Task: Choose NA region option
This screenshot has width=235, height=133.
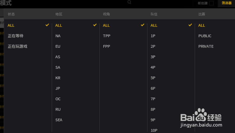Action: click(58, 36)
